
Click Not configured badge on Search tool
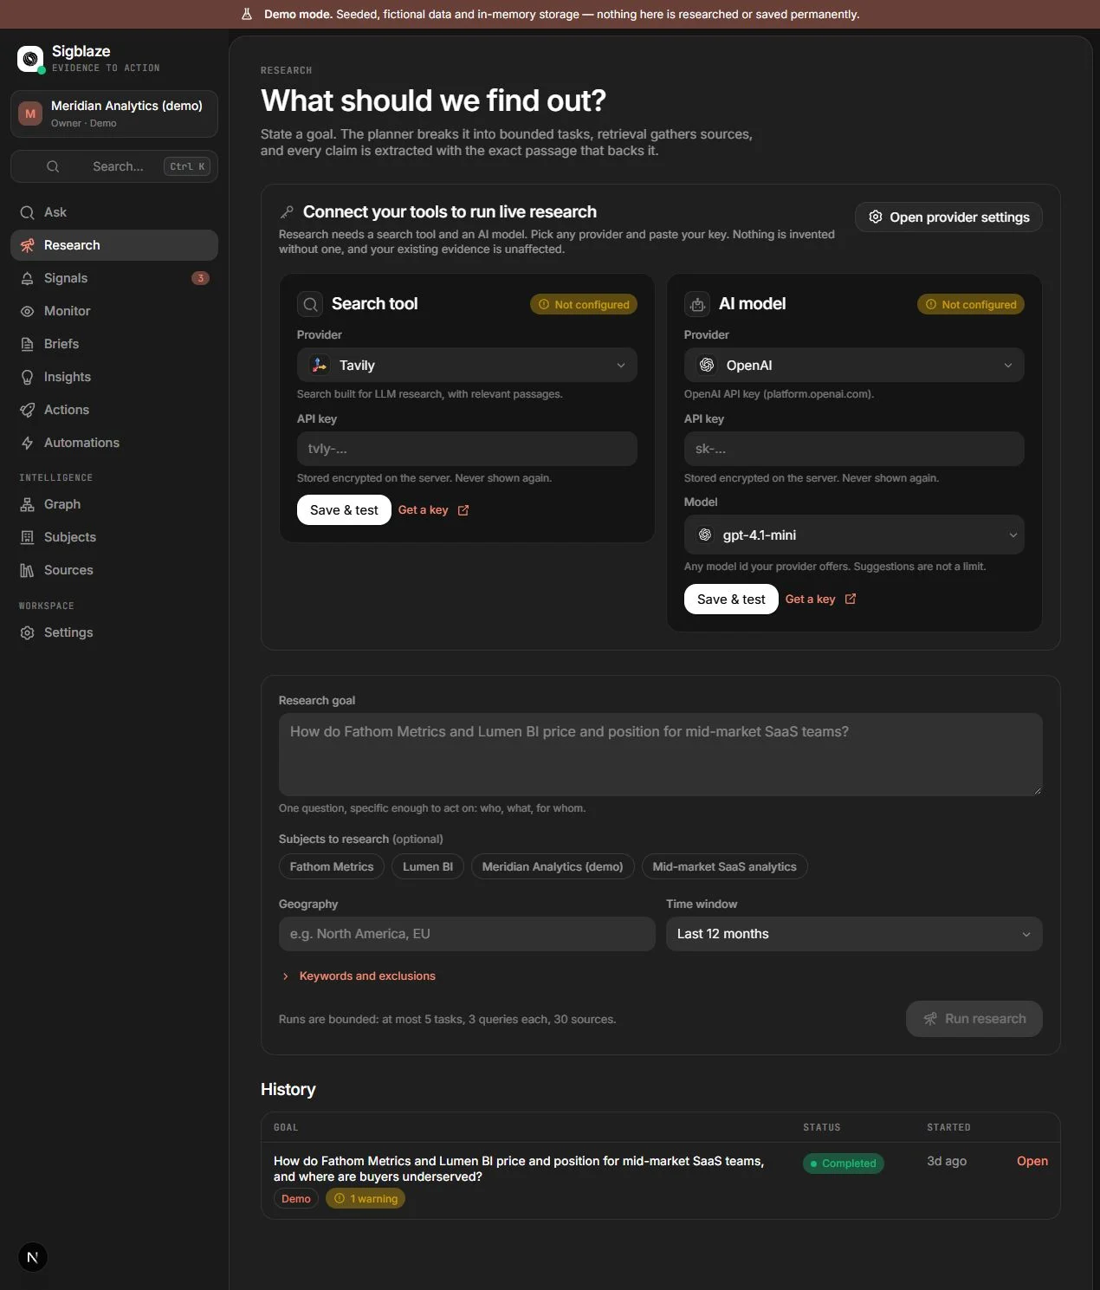(584, 304)
